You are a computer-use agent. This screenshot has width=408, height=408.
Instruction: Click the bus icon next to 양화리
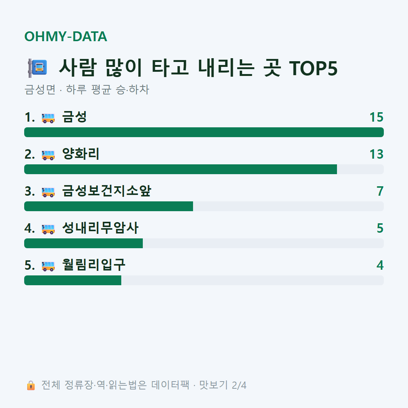[48, 155]
